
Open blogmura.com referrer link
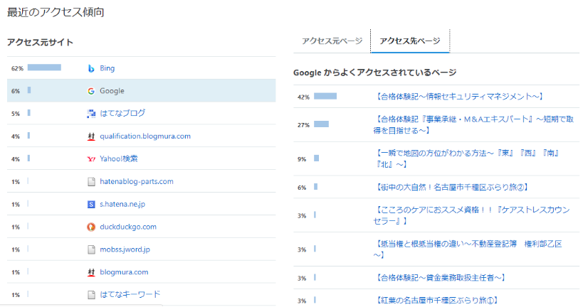pyautogui.click(x=124, y=272)
